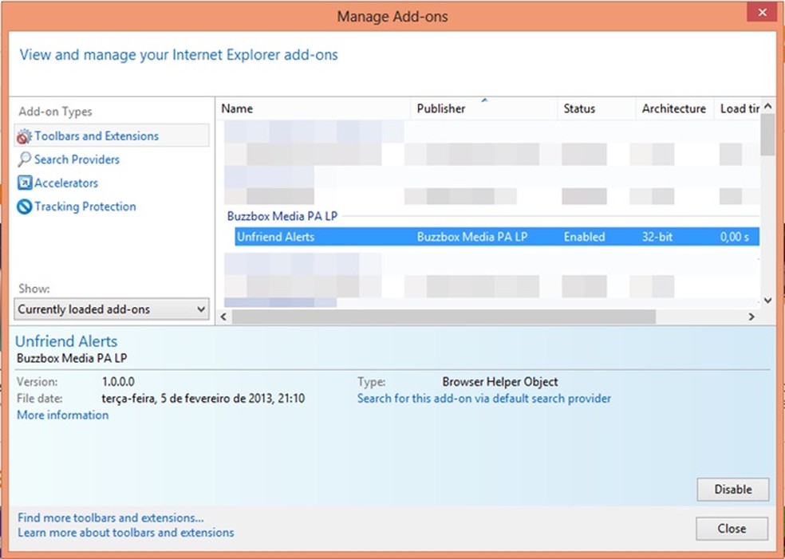Click the Search Providers magnifier icon

[x=25, y=159]
